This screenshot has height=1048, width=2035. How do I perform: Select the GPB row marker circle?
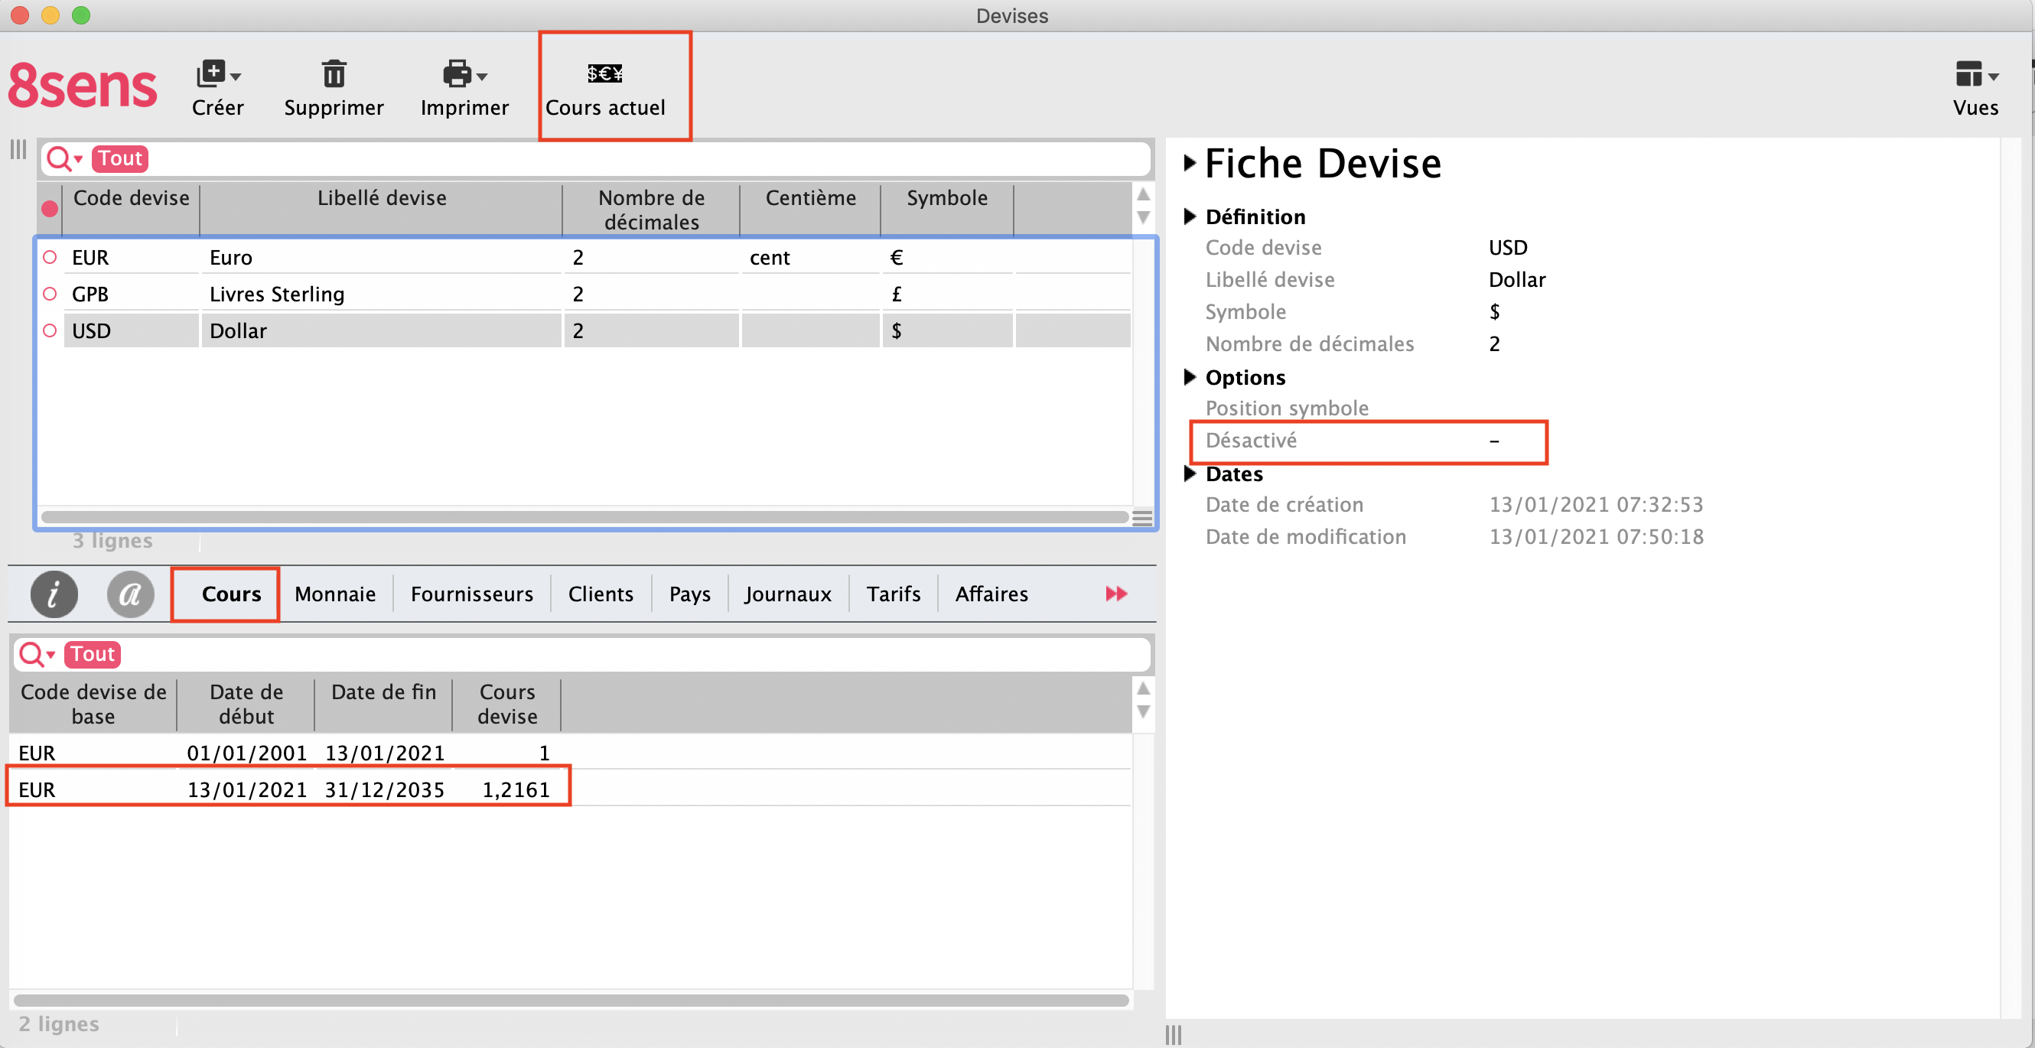50,294
